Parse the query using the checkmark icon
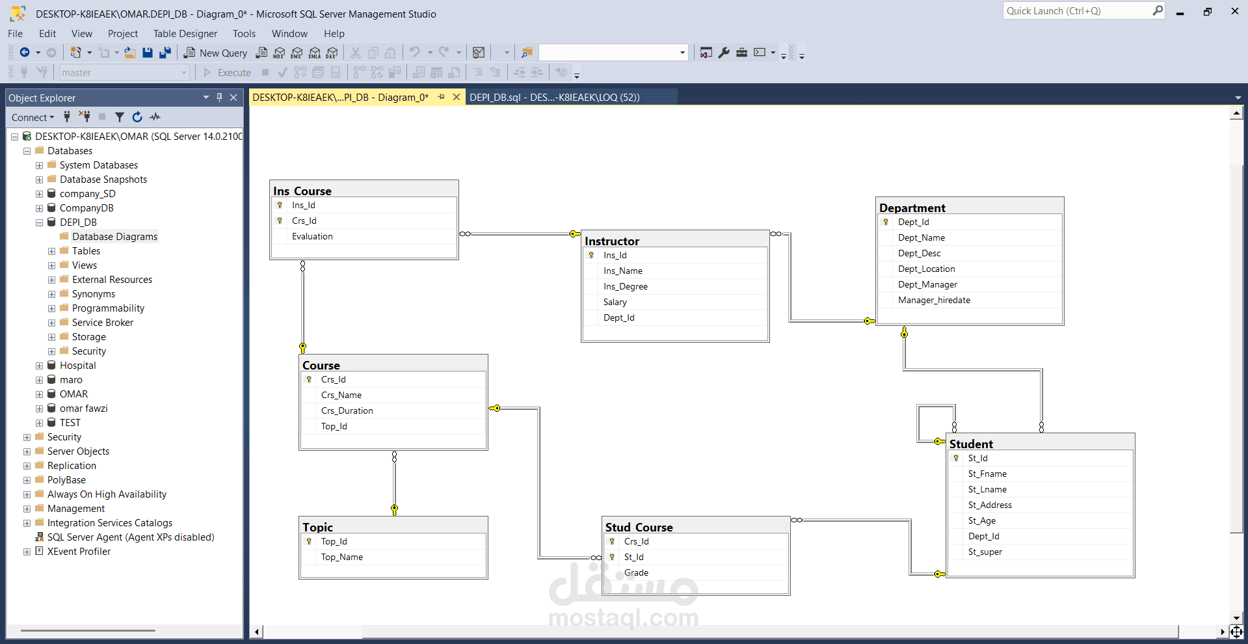Screen dimensions: 1248x644 click(282, 72)
